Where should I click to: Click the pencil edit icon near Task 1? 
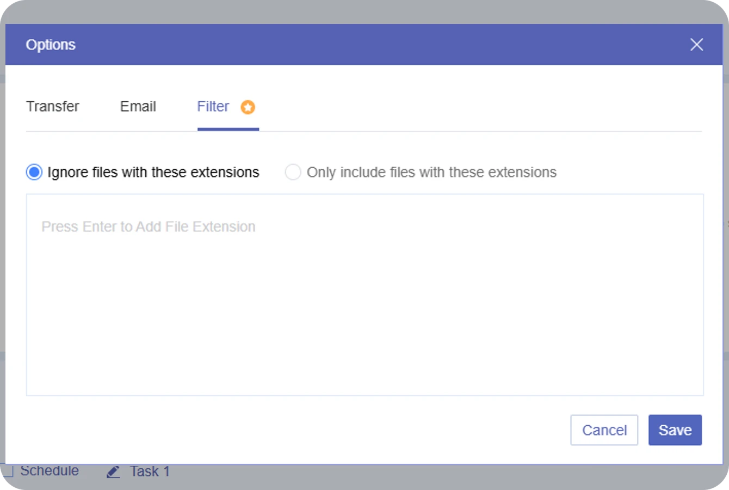pyautogui.click(x=113, y=471)
